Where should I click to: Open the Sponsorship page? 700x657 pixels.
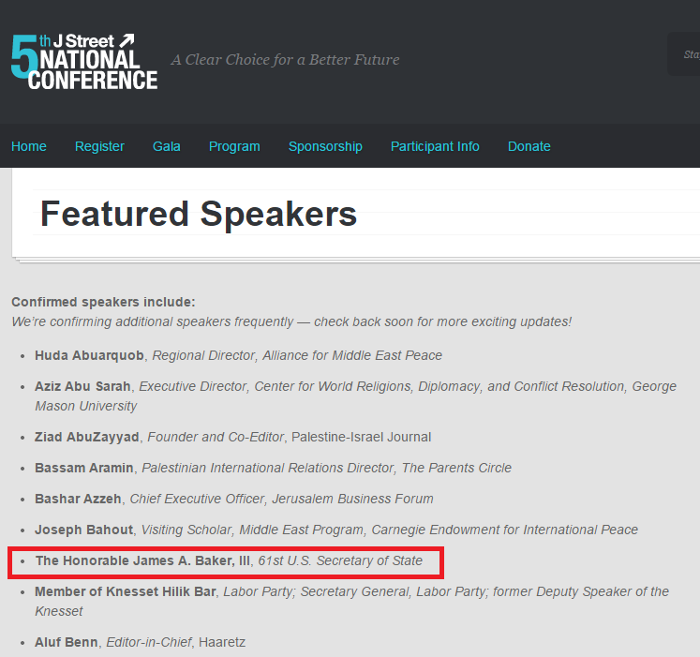(325, 146)
